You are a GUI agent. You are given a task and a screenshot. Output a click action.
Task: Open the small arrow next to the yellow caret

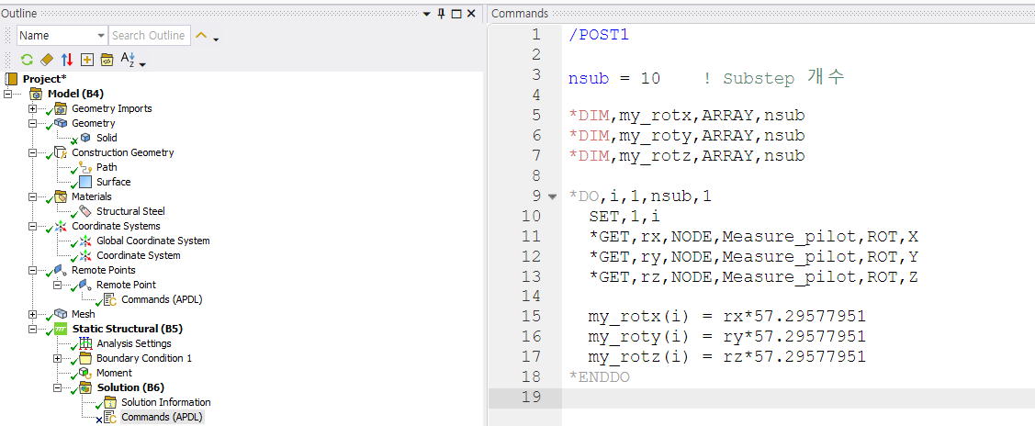pos(215,39)
